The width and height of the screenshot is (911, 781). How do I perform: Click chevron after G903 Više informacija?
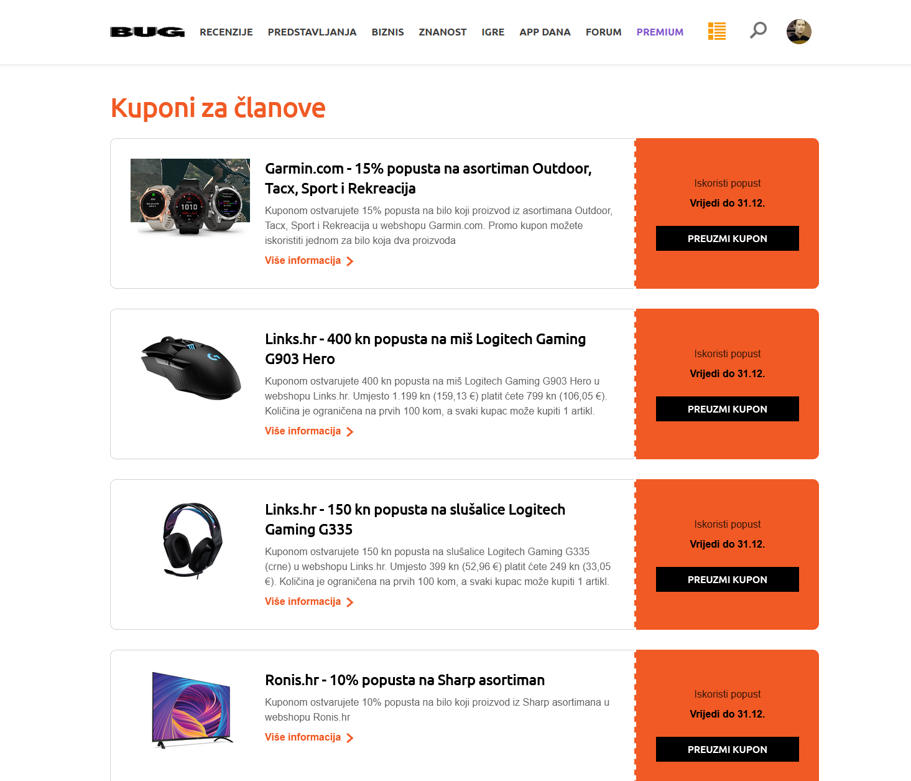(350, 432)
